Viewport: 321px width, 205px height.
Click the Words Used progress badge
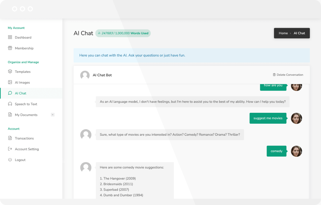tap(123, 33)
